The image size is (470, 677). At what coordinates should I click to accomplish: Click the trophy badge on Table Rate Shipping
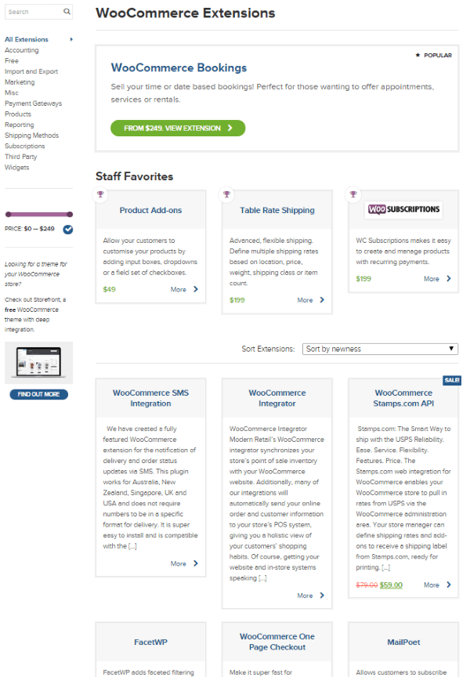226,194
